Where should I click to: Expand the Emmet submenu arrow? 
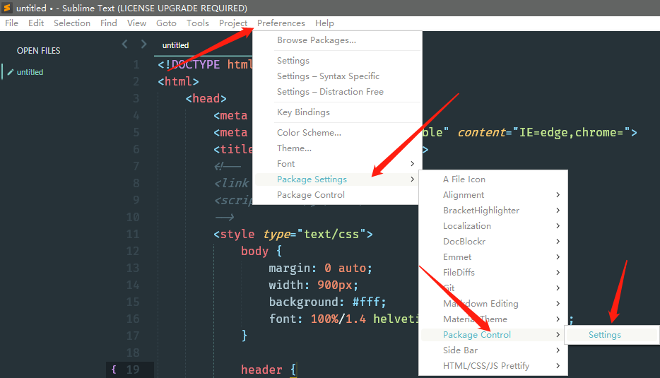click(558, 257)
